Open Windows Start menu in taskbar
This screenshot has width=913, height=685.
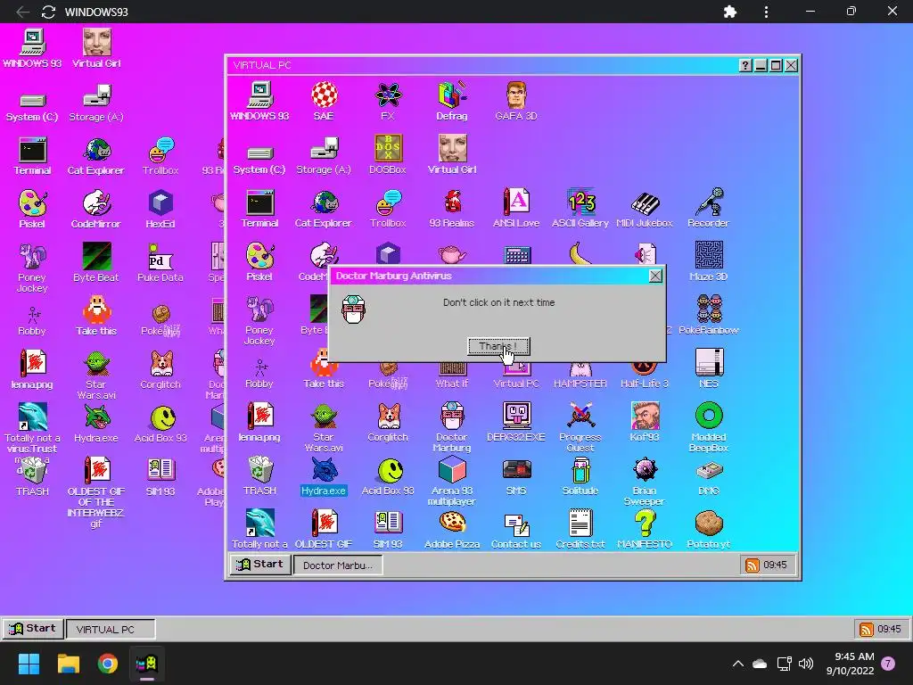click(29, 664)
